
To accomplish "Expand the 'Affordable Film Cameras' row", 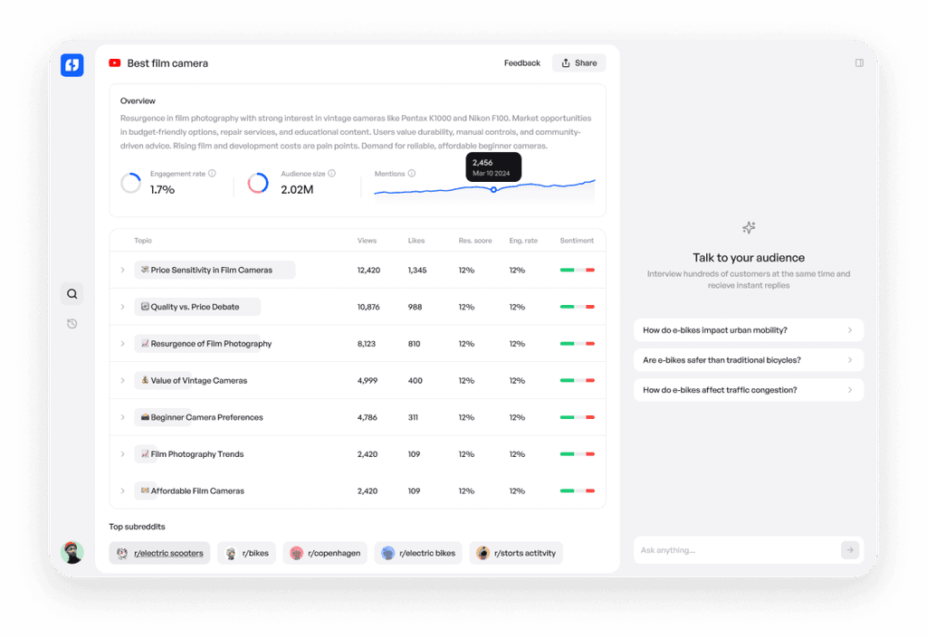I will click(x=123, y=490).
